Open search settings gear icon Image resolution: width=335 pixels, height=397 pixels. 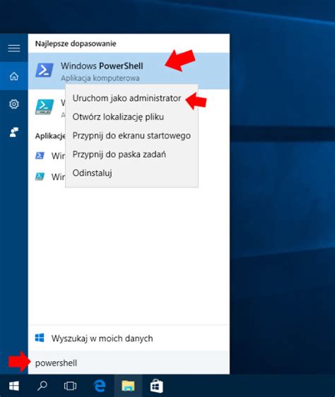point(14,104)
